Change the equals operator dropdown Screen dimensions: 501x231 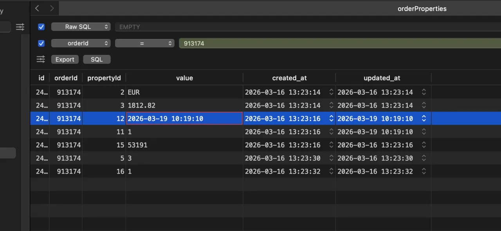pyautogui.click(x=144, y=43)
